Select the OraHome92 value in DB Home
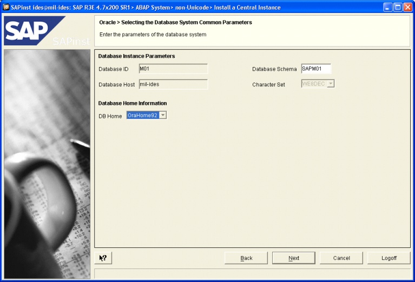 (143, 115)
